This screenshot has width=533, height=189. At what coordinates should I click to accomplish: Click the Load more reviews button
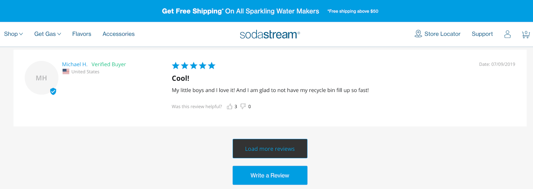(x=270, y=149)
